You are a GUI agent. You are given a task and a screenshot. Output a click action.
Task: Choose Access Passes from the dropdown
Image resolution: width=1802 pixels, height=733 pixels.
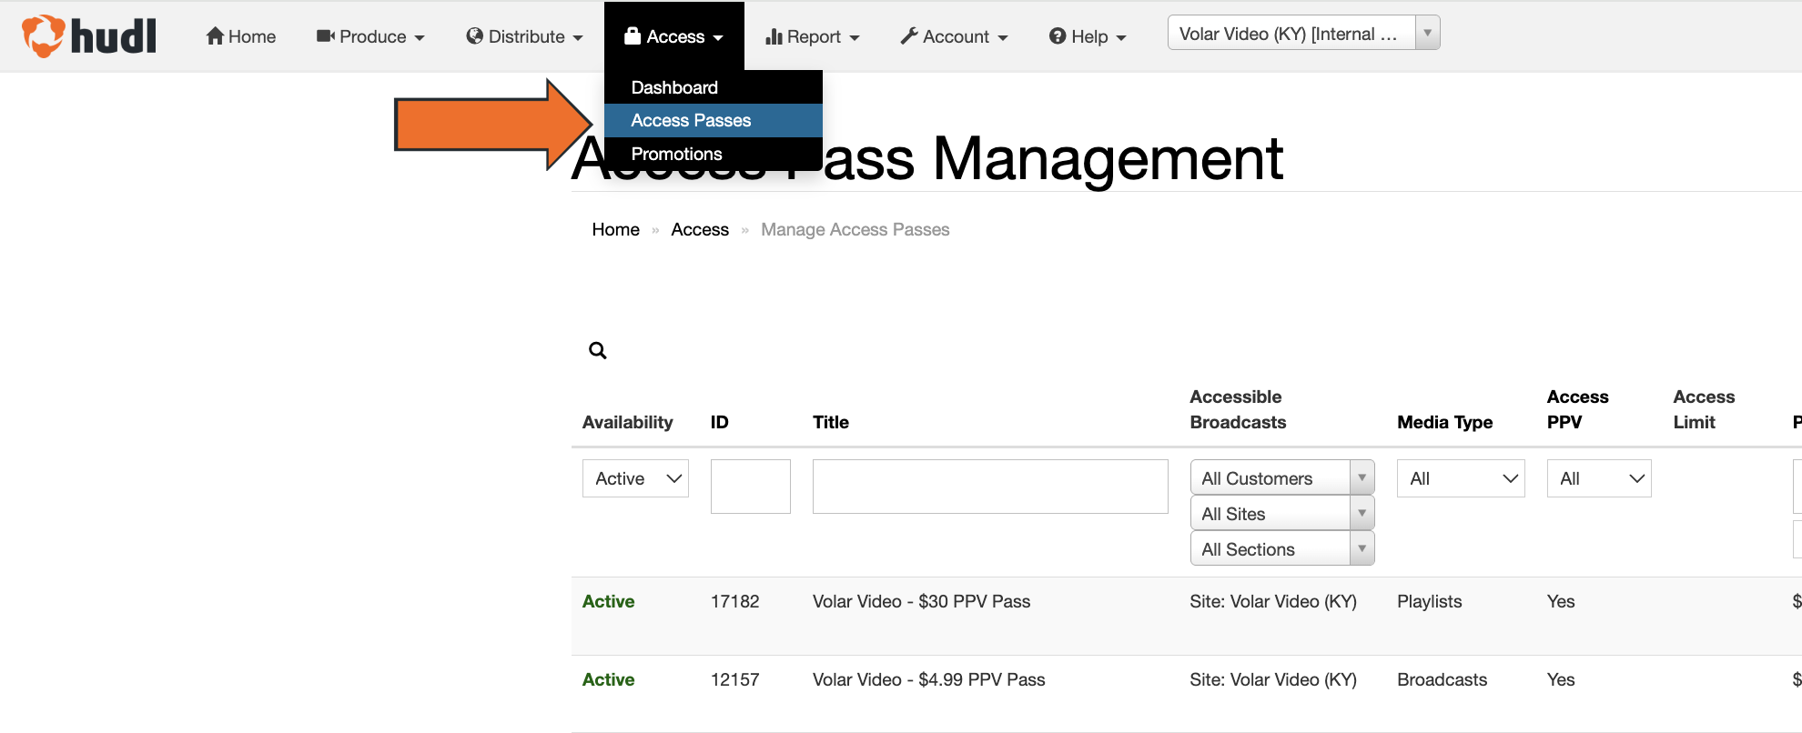click(x=714, y=120)
